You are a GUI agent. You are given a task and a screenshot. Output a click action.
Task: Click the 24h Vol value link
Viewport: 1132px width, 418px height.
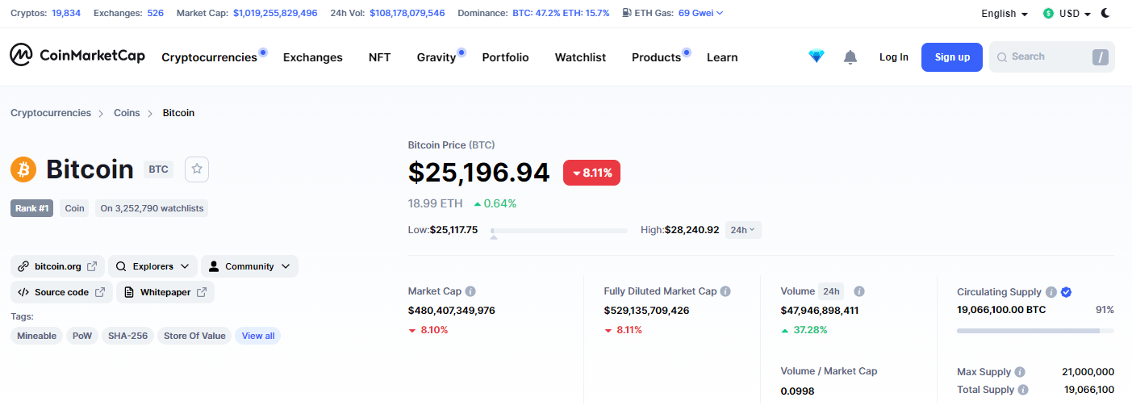[x=407, y=13]
